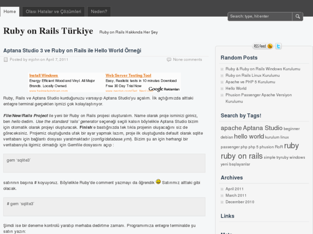This screenshot has width=313, height=234.
Task: Select the php 5 tag
Action: (x=253, y=147)
